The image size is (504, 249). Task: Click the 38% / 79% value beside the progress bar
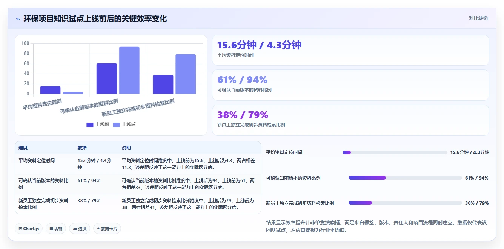click(477, 203)
